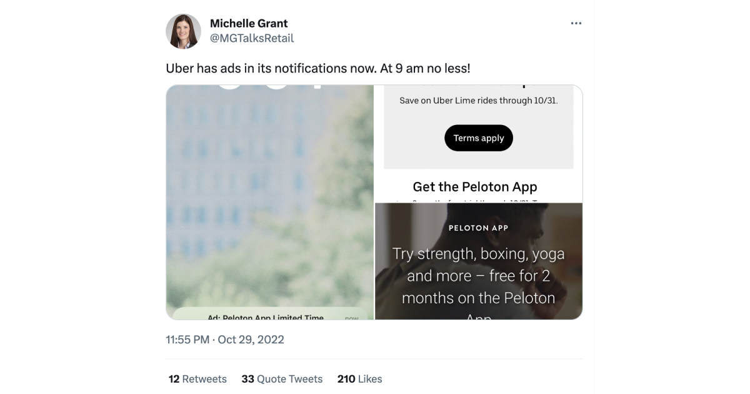Open the Michelle Grant display name link

click(249, 24)
